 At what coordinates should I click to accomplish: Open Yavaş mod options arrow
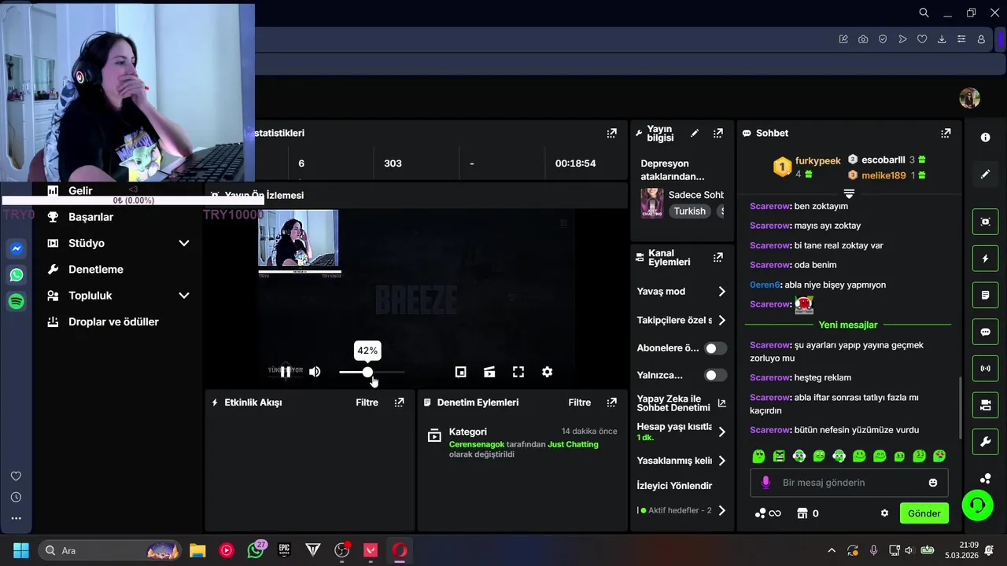[721, 292]
